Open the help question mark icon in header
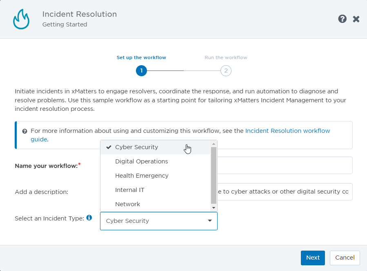 (x=342, y=19)
